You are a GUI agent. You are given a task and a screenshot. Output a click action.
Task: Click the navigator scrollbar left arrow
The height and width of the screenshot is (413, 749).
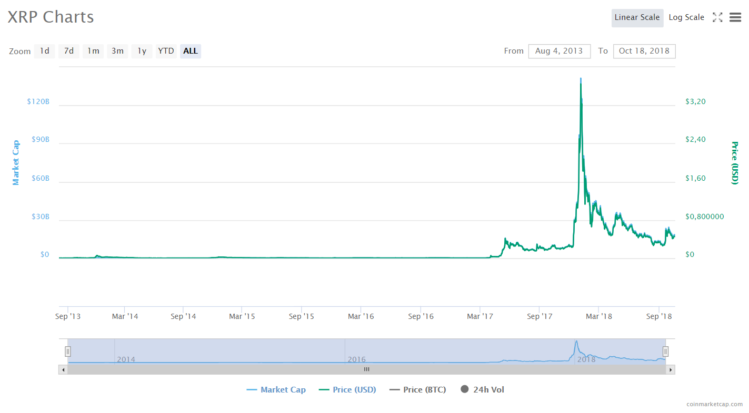pyautogui.click(x=63, y=369)
